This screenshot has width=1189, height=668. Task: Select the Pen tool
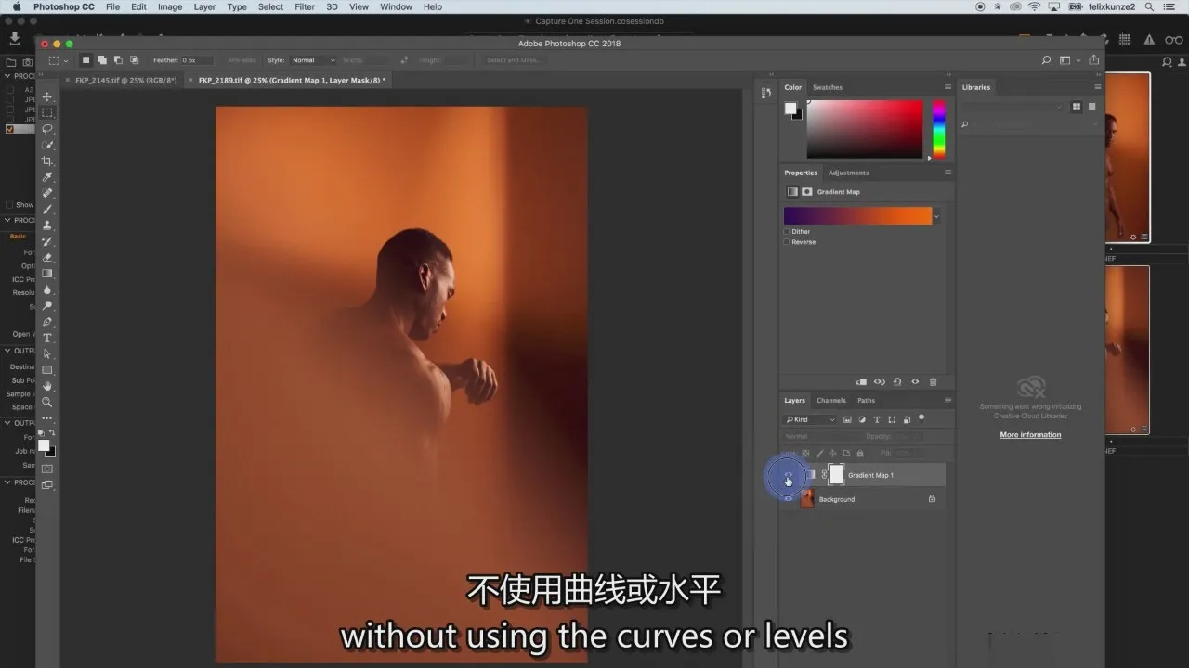pyautogui.click(x=47, y=322)
